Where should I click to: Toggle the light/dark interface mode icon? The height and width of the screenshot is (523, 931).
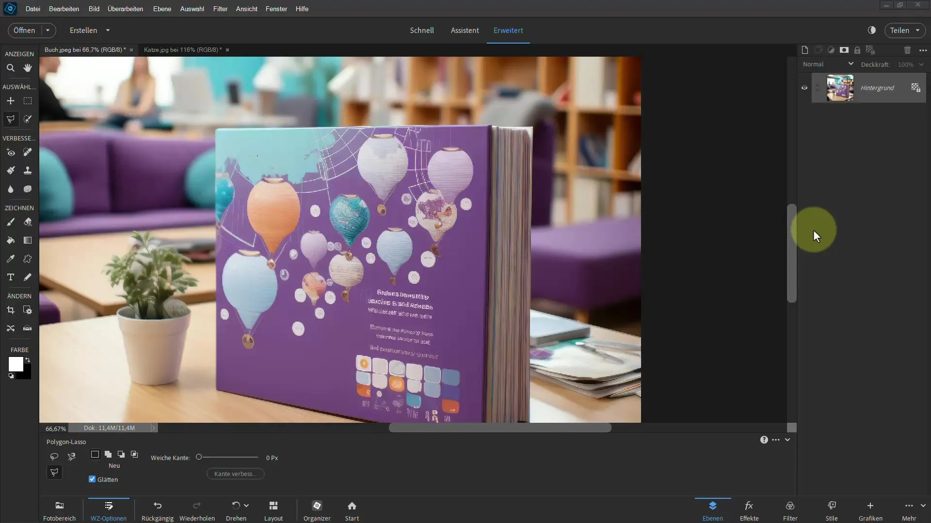[x=872, y=30]
